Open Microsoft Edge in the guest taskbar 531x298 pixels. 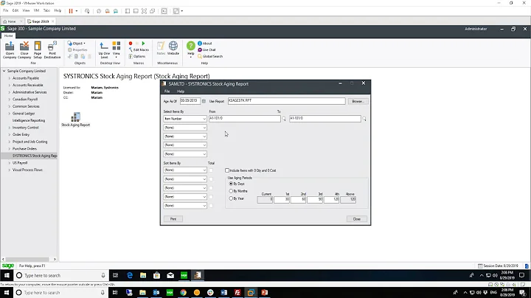(x=130, y=275)
